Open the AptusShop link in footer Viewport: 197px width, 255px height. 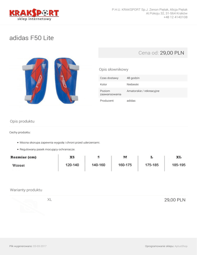(181, 246)
